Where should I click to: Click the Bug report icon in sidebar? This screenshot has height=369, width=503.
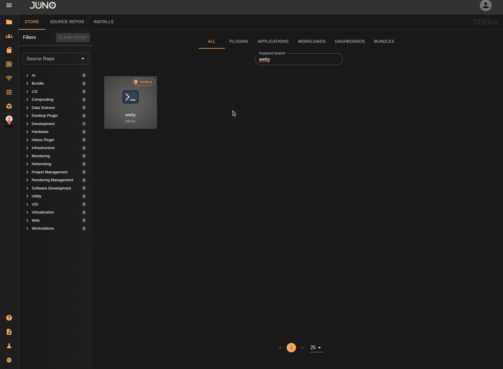point(9,360)
